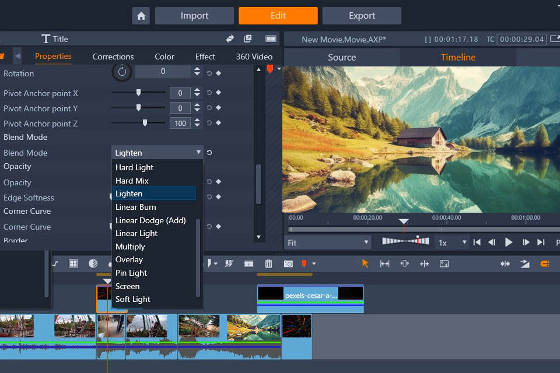This screenshot has height=373, width=560.
Task: Open the storyboard grid tool in timeline toolbar
Action: (x=73, y=263)
